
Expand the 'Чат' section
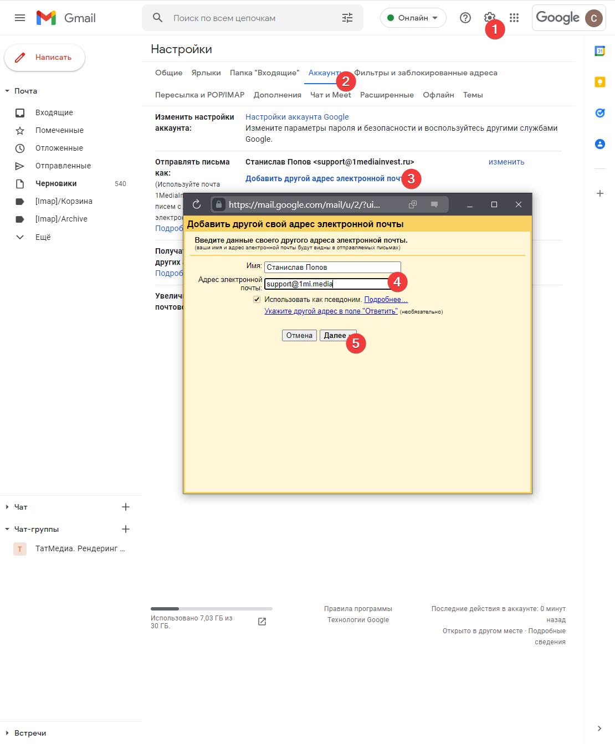[7, 507]
